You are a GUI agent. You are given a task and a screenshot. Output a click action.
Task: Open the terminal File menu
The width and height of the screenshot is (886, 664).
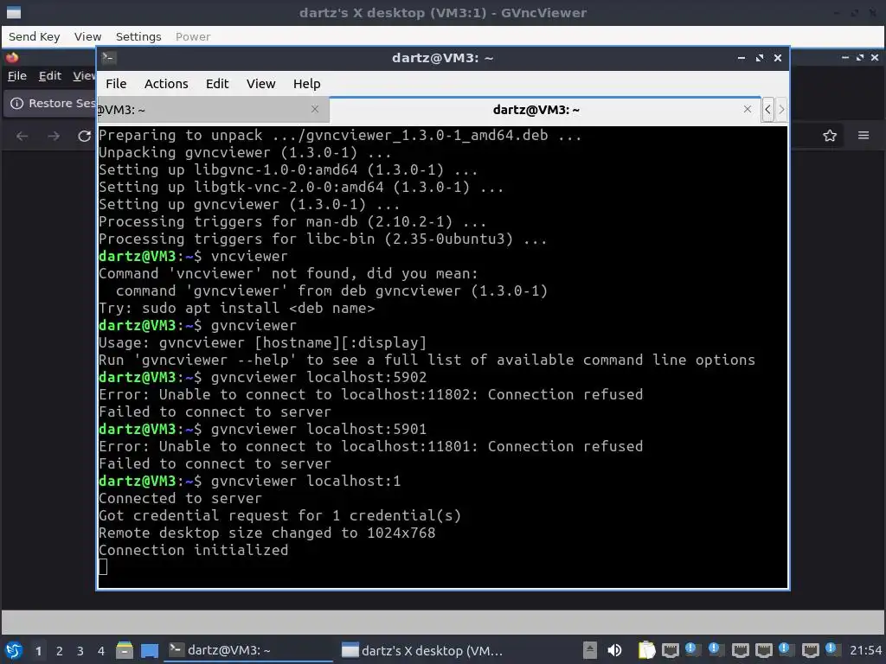(x=116, y=84)
